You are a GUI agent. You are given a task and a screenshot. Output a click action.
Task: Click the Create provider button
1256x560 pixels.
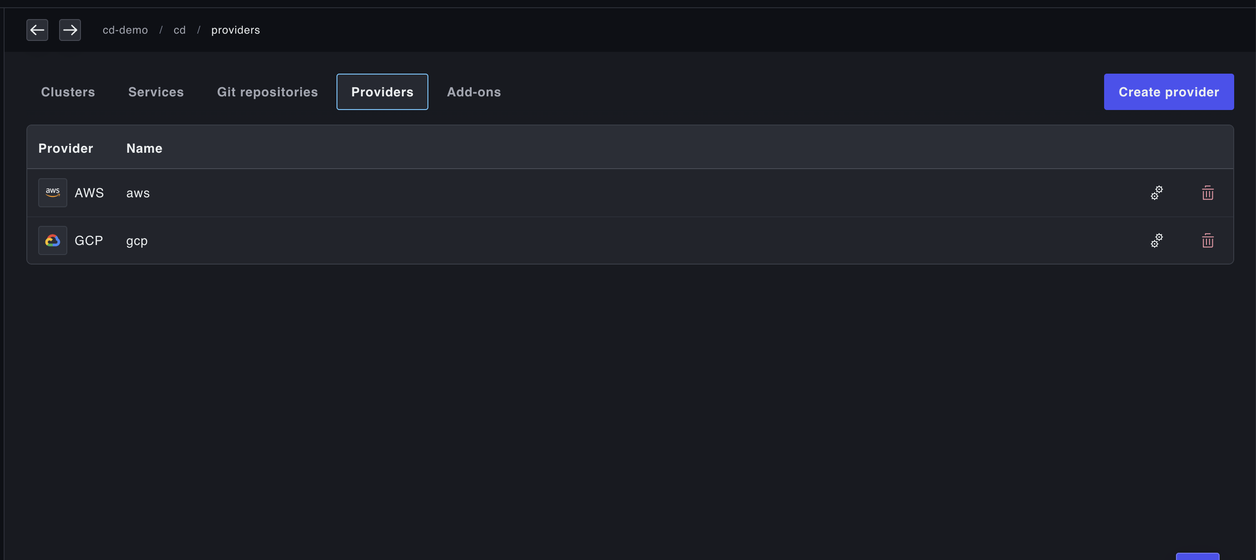tap(1169, 92)
